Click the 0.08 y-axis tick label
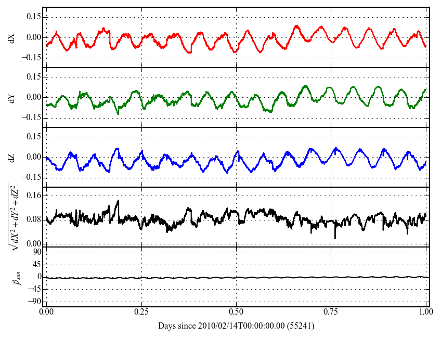Viewport: 441px width, 338px height. pos(33,219)
